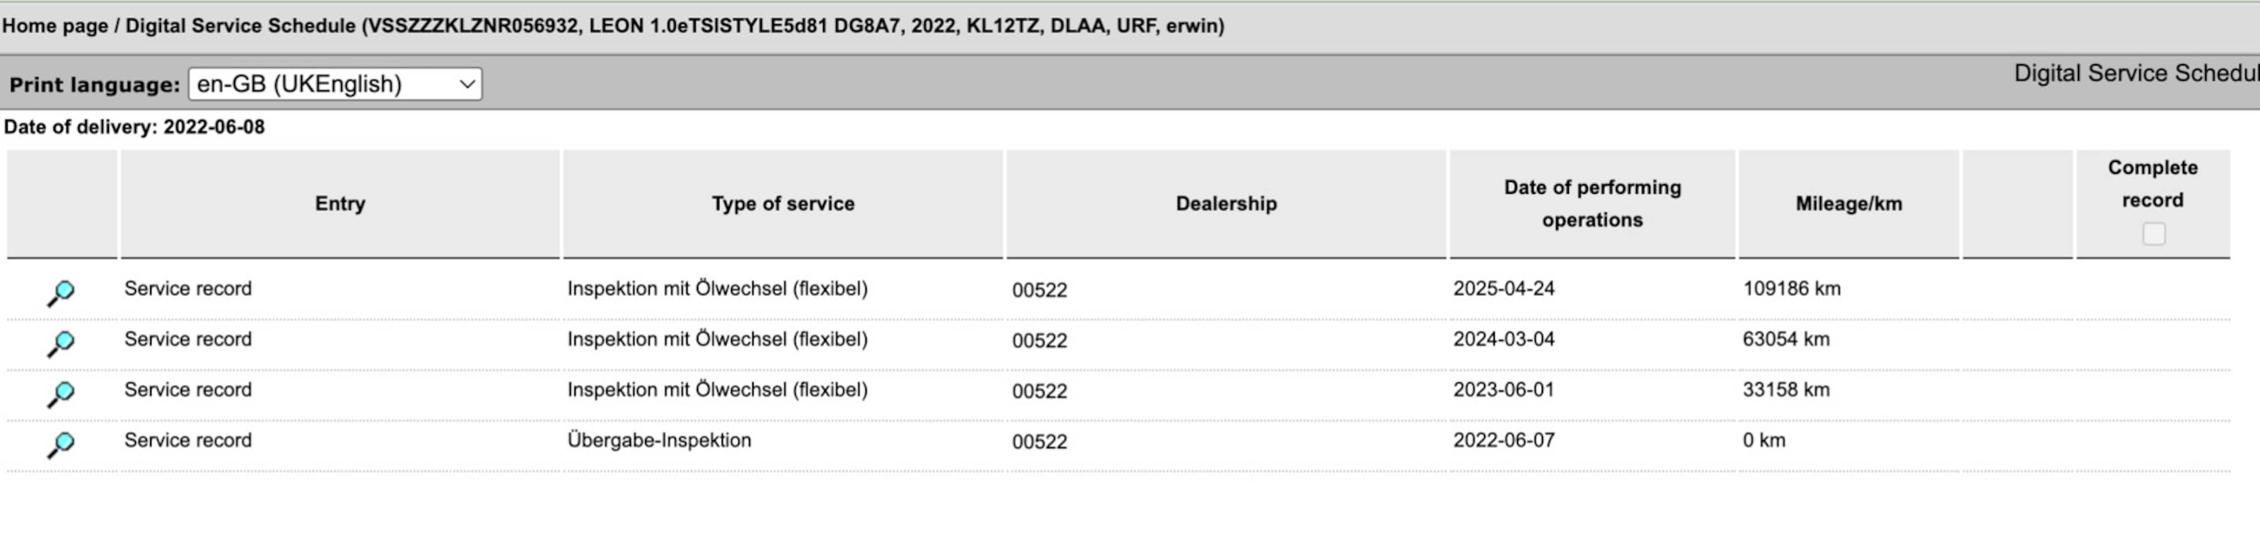Click the Übergabe-Inspektion service type text
The image size is (2260, 536).
659,441
